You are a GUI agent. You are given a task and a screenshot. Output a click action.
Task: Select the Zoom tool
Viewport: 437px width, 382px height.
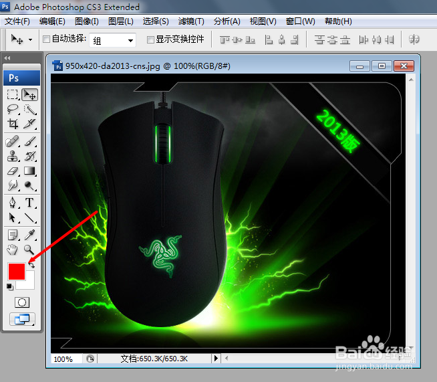click(x=29, y=249)
